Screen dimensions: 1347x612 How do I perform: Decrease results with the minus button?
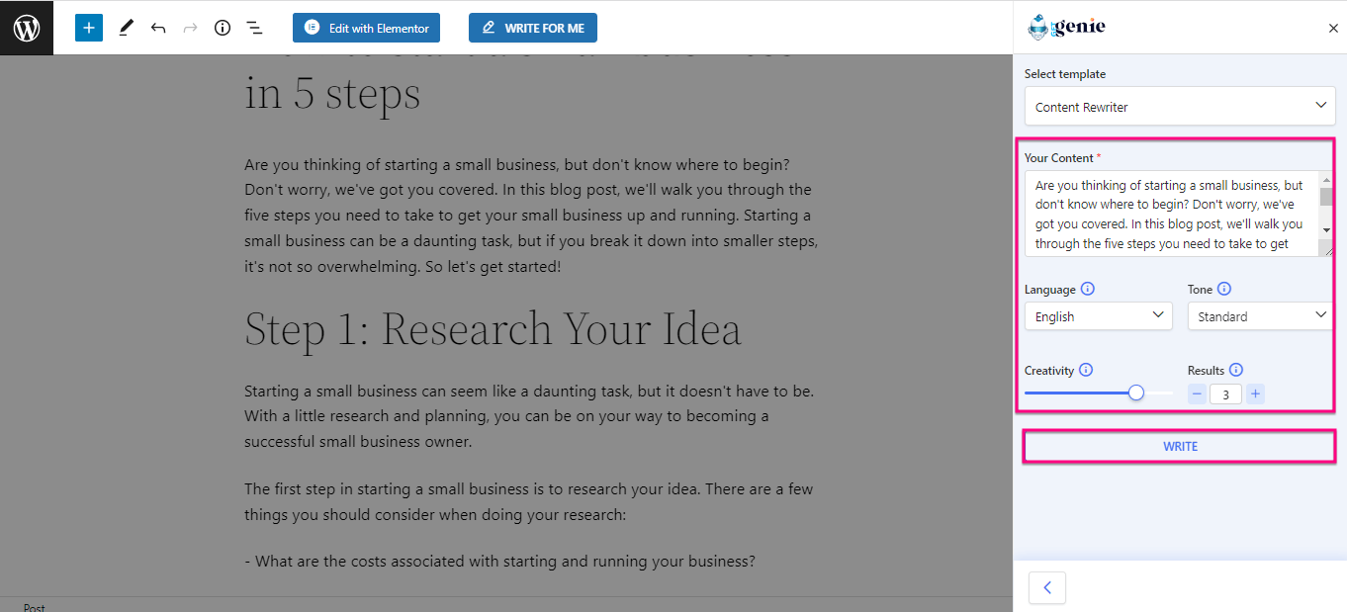[x=1197, y=393]
